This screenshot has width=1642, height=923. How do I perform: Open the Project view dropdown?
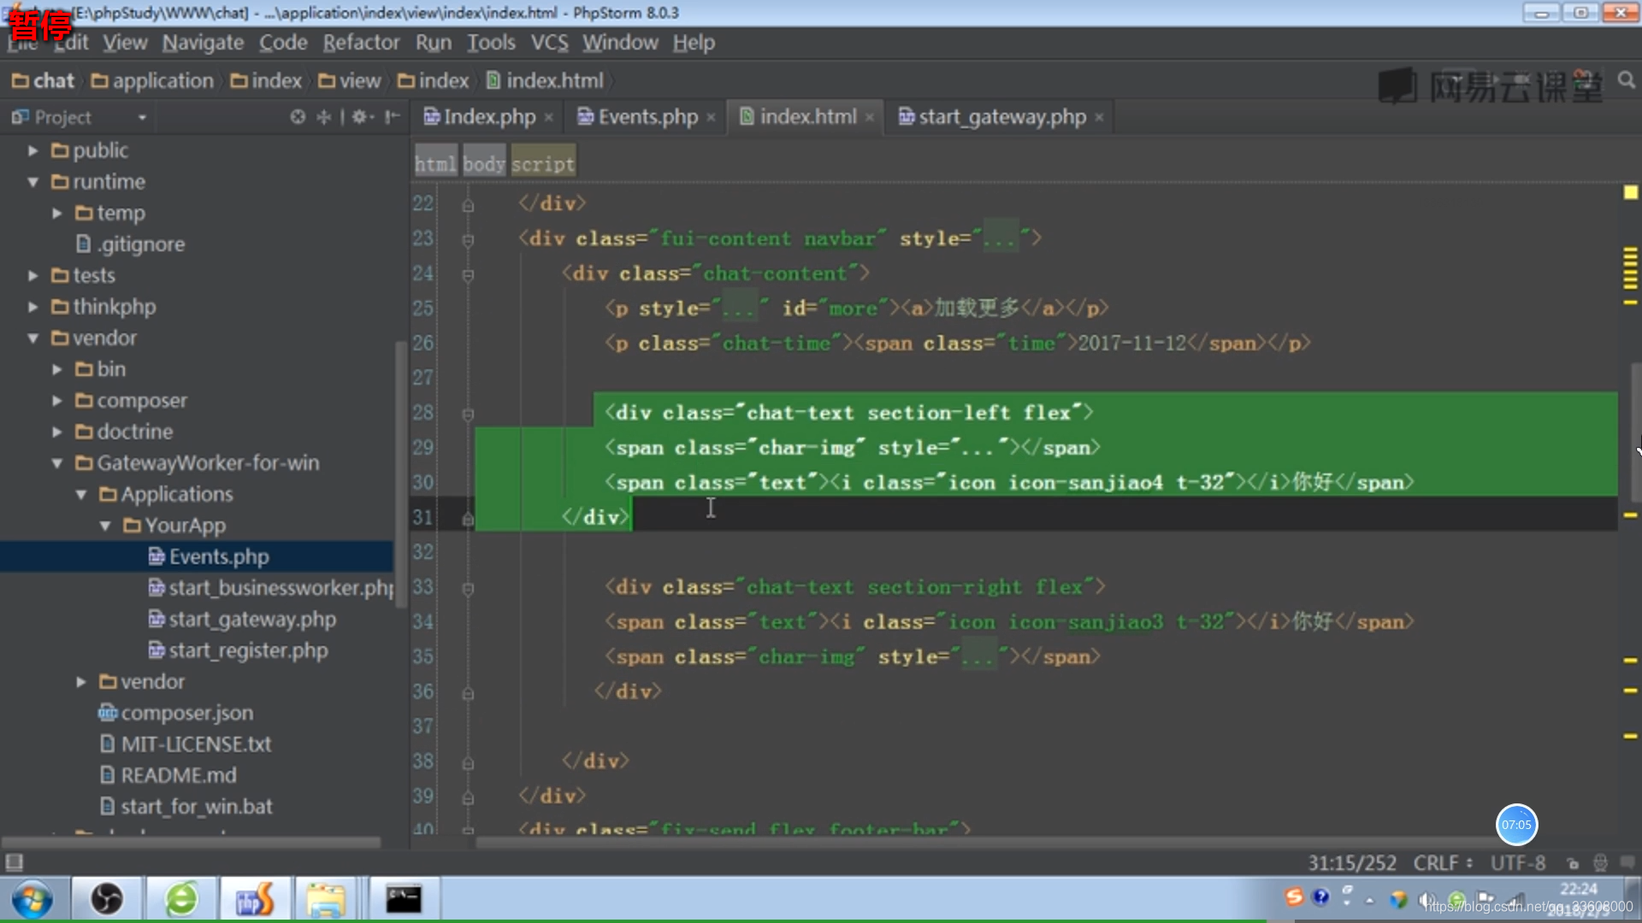[x=142, y=117]
